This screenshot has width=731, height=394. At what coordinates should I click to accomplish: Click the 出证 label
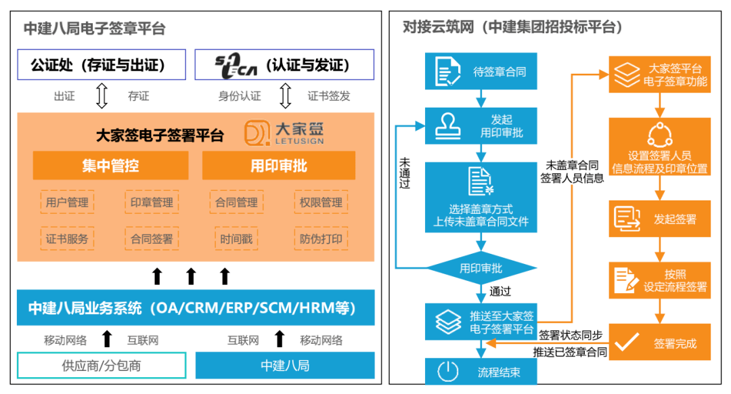[64, 96]
